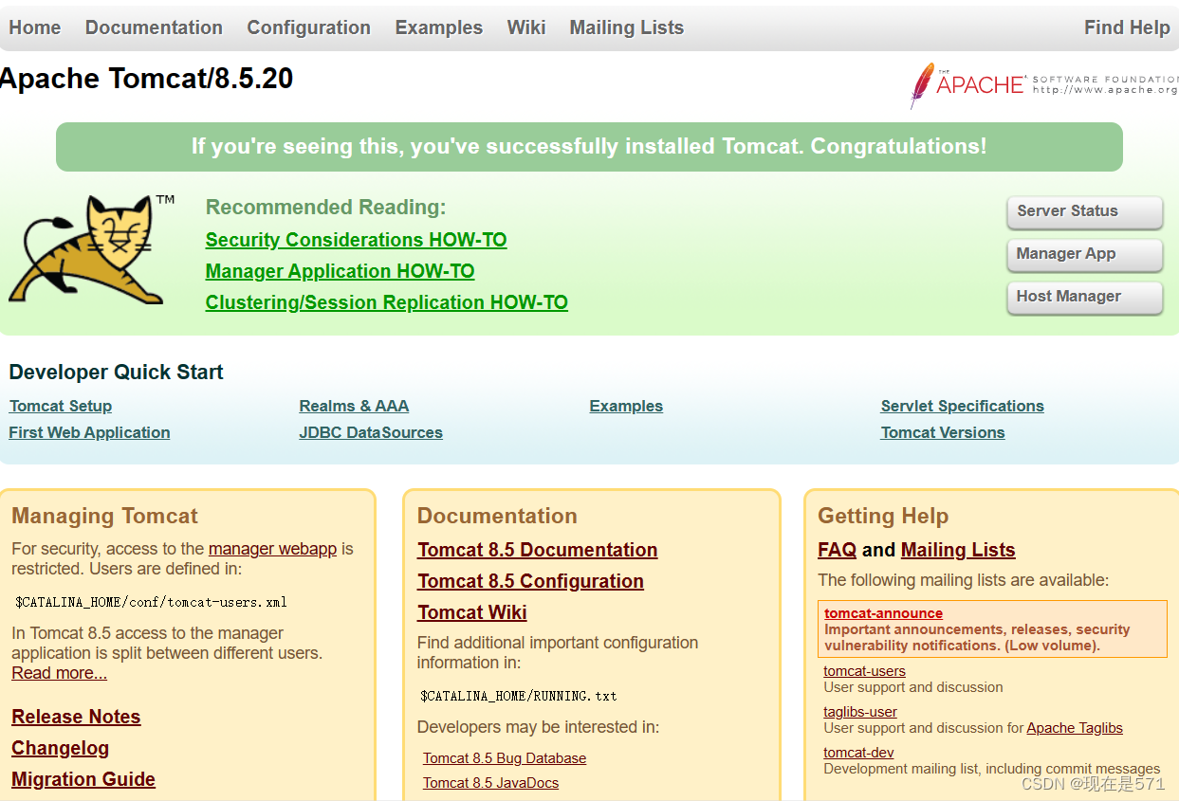Open the Realms & AAA link

tap(354, 406)
